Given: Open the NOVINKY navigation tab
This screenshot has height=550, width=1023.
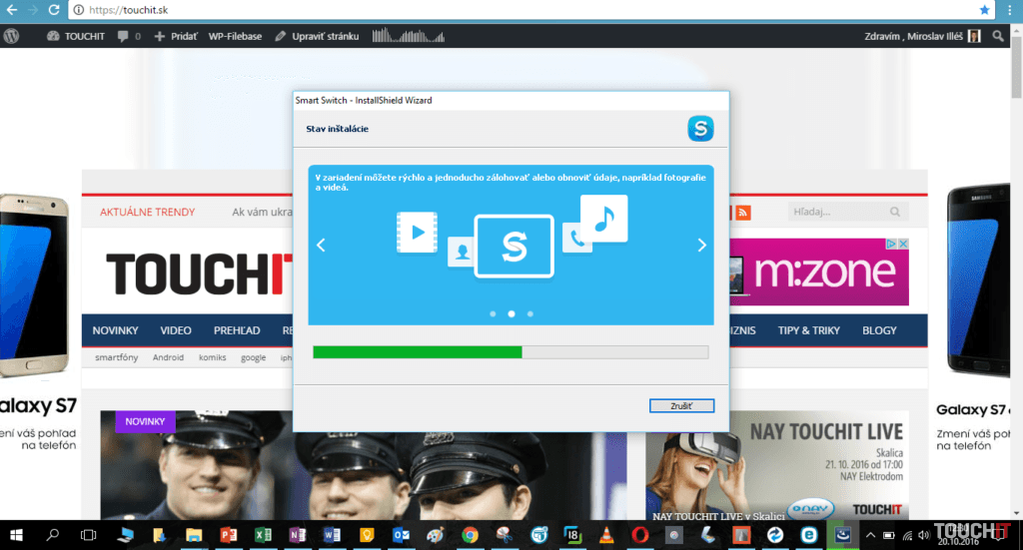Looking at the screenshot, I should (x=116, y=330).
